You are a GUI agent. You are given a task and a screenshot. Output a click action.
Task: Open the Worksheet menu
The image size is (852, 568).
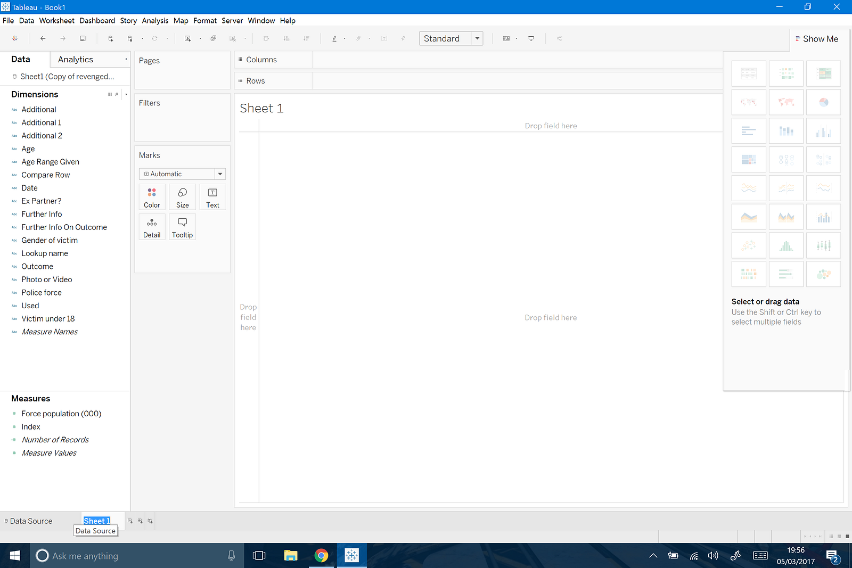coord(56,21)
